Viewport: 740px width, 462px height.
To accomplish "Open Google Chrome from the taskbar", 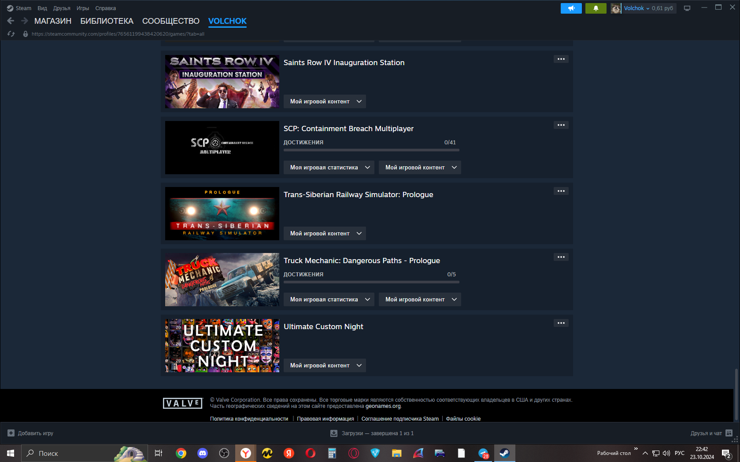I will coord(181,453).
